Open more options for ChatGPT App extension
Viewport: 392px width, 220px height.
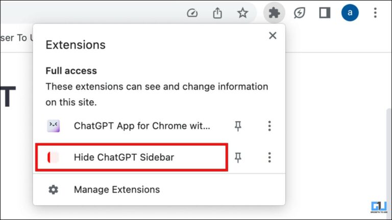coord(269,126)
